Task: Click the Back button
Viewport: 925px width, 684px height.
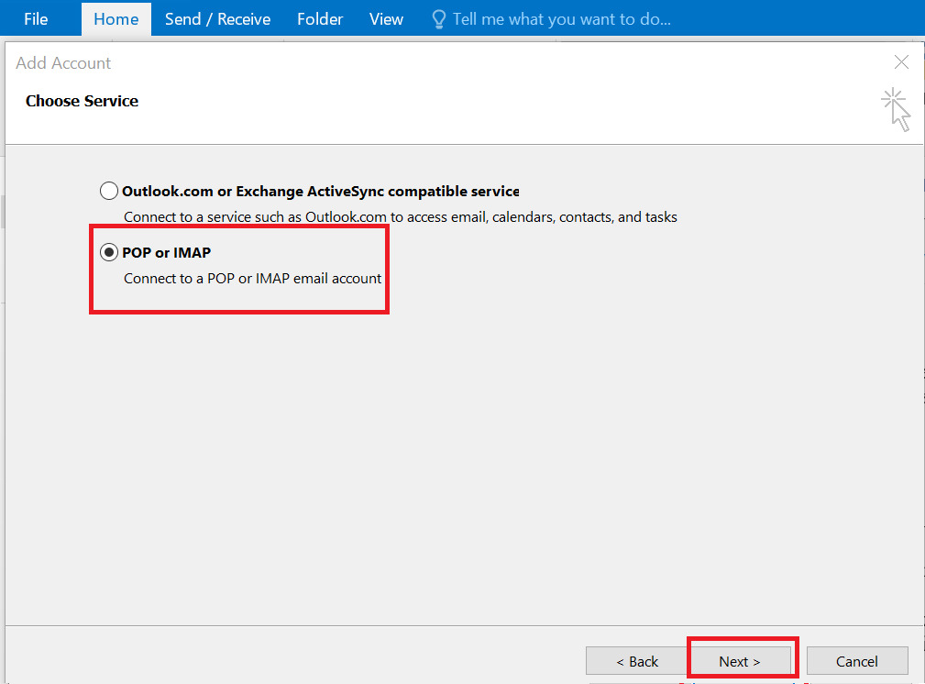Action: 636,661
